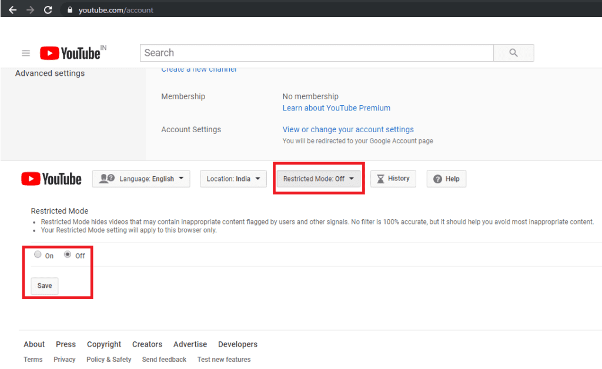Reload the page with refresh icon
This screenshot has width=602, height=369.
click(48, 10)
